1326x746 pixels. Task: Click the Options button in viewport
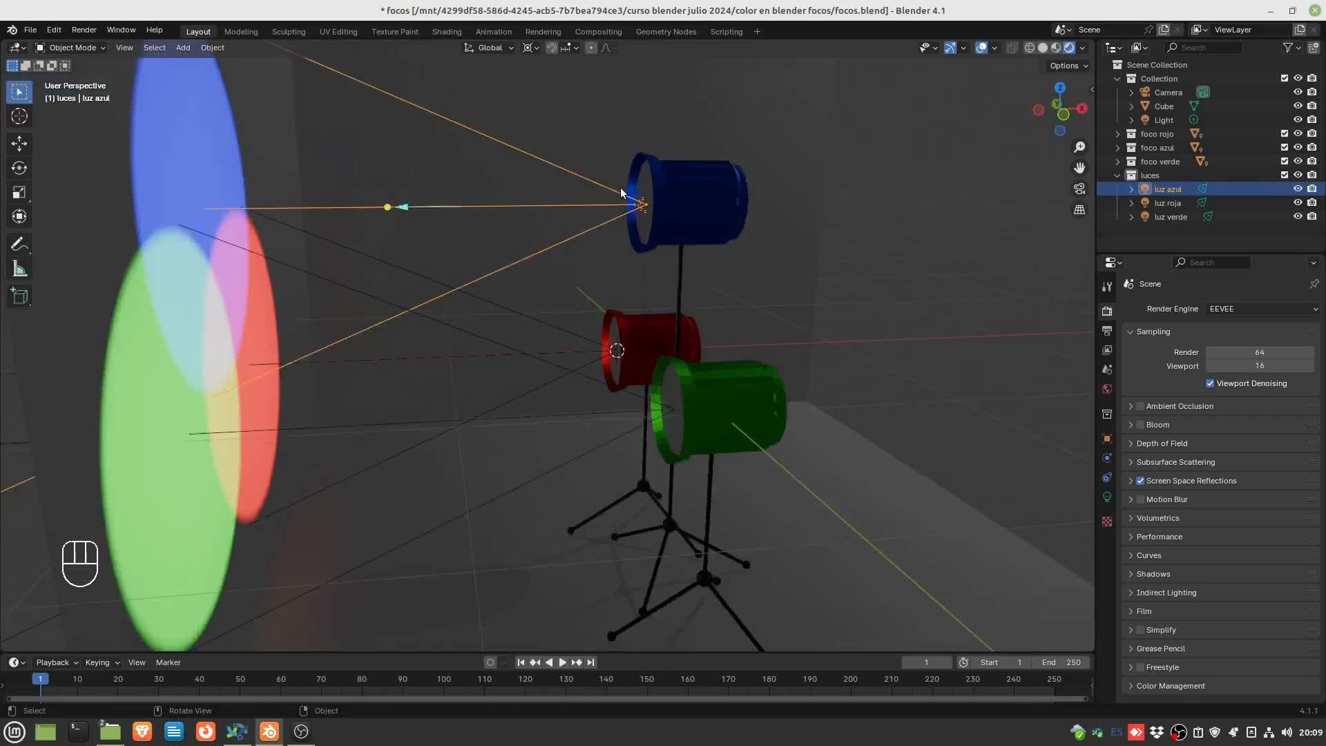(x=1068, y=66)
